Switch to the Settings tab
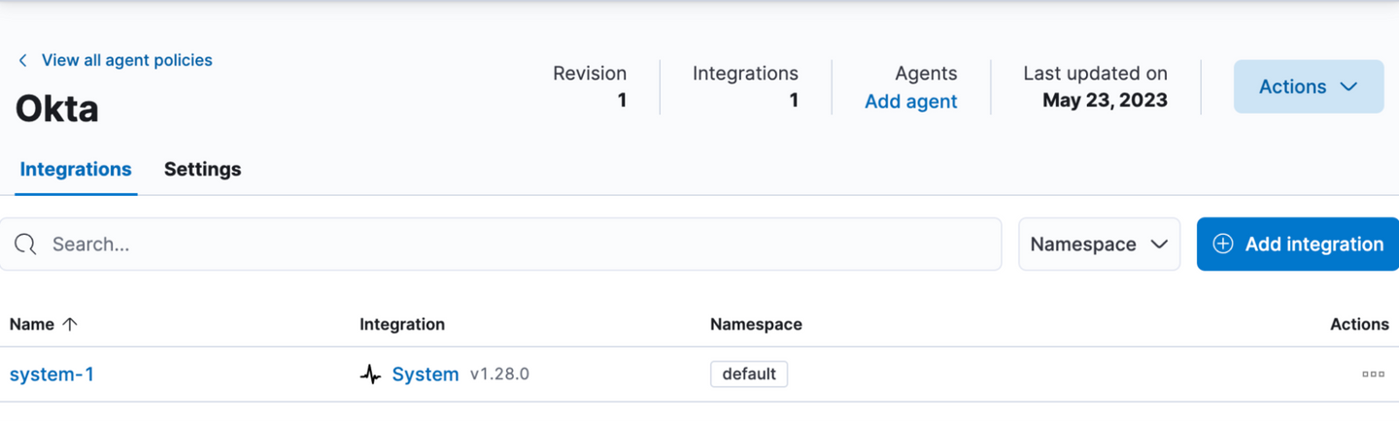 [202, 169]
